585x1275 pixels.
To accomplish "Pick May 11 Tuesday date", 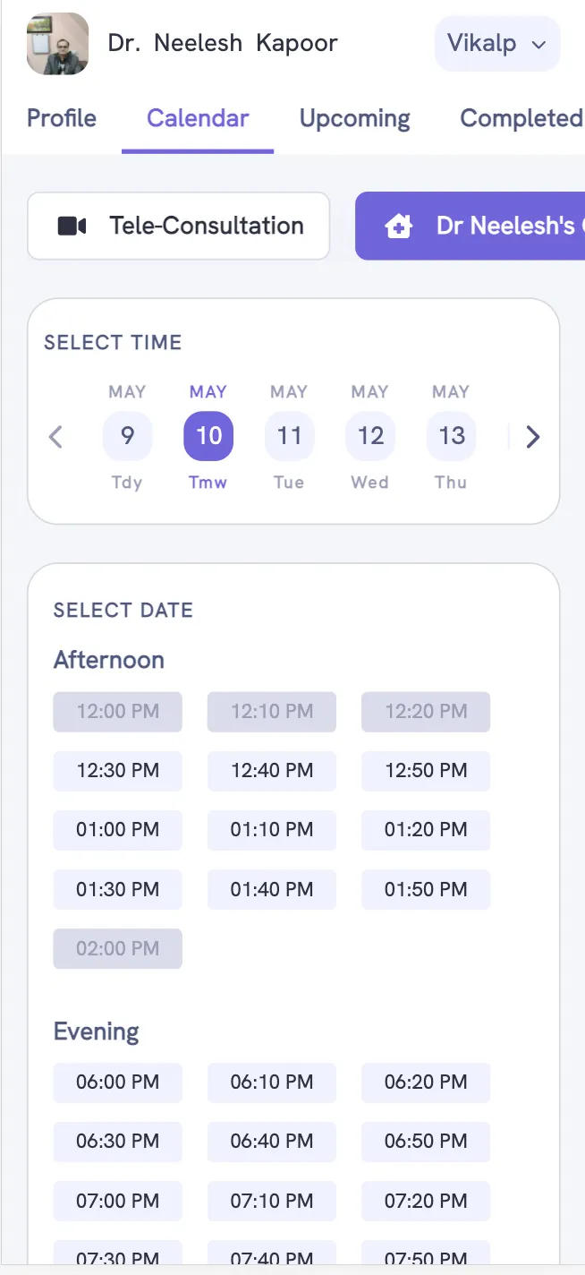I will pyautogui.click(x=289, y=436).
